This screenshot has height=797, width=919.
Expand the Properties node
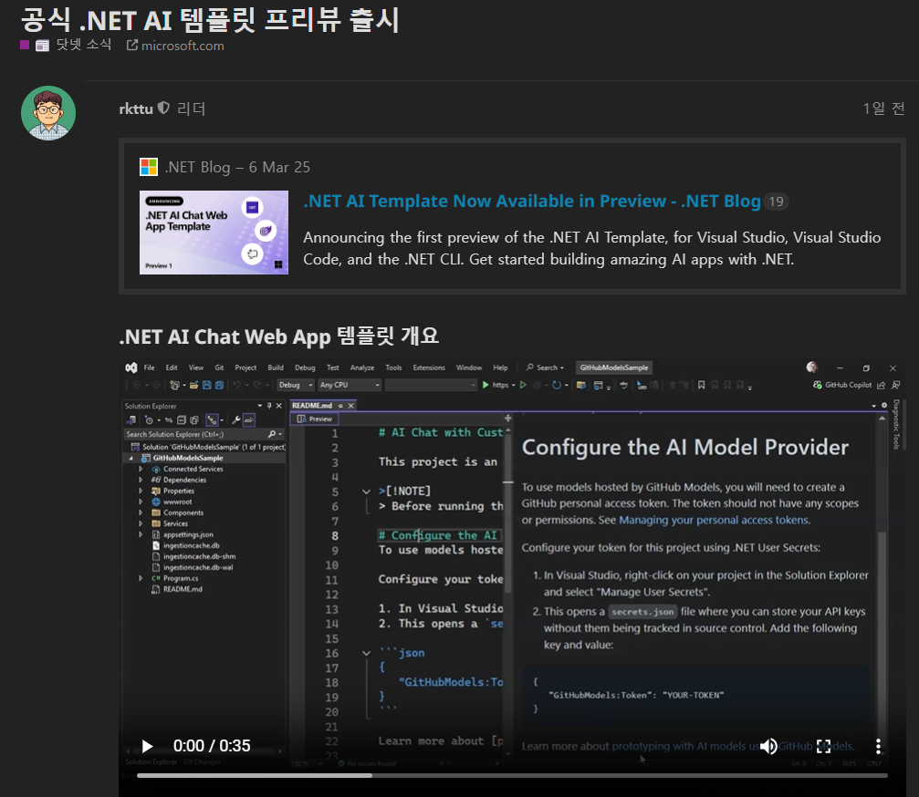(141, 491)
